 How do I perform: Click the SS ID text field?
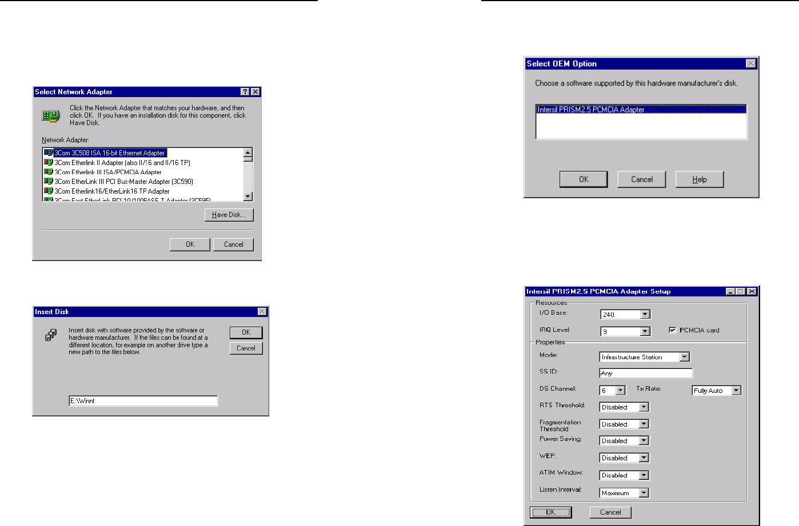646,374
